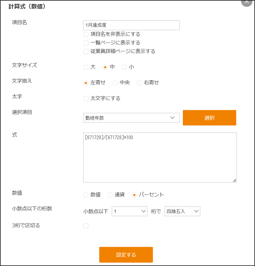Toggle 3桁で区切る checkbox
255x266 pixels.
click(86, 226)
